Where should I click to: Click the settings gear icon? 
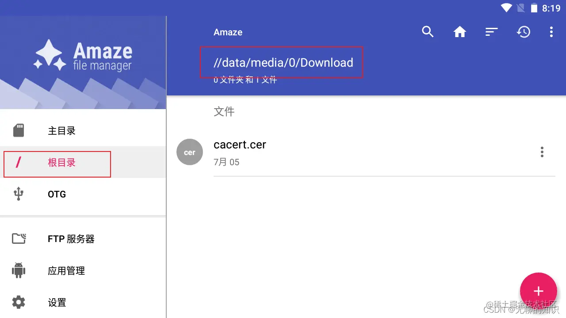[19, 303]
